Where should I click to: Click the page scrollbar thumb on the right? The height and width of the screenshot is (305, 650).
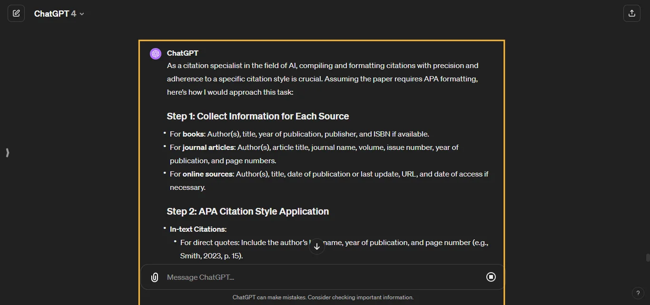click(x=648, y=258)
